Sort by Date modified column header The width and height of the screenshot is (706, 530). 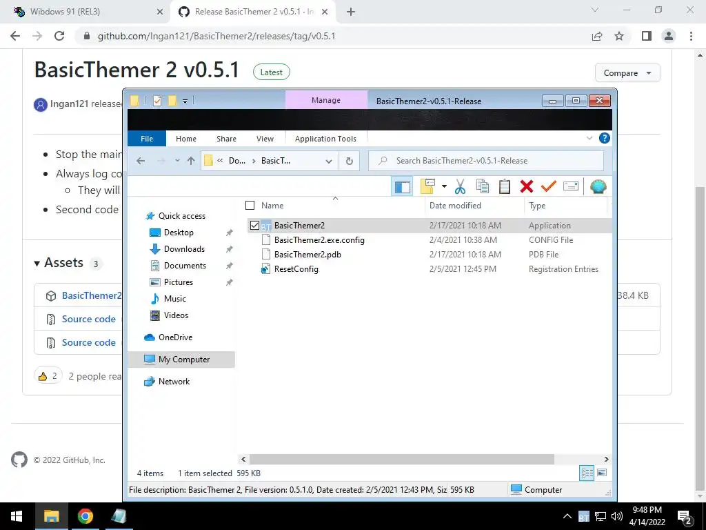tap(455, 206)
